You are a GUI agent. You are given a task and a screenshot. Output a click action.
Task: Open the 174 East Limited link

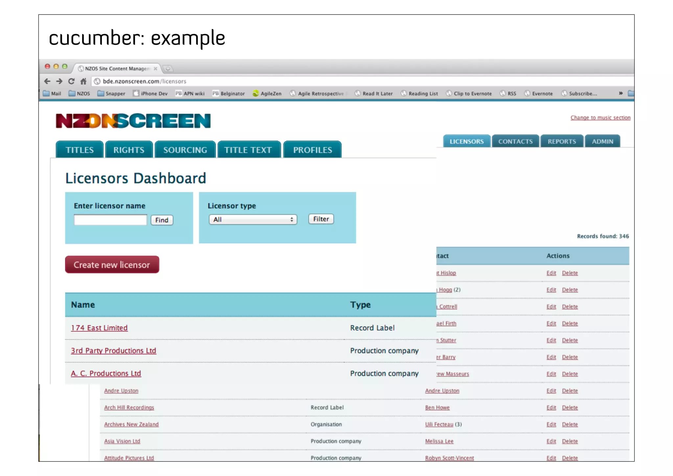click(99, 328)
